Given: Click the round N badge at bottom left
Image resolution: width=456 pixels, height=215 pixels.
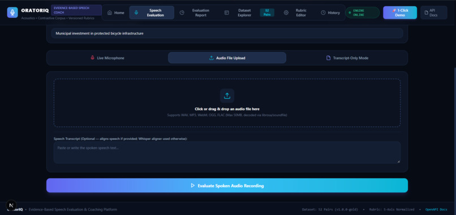Looking at the screenshot, I should pos(11,205).
